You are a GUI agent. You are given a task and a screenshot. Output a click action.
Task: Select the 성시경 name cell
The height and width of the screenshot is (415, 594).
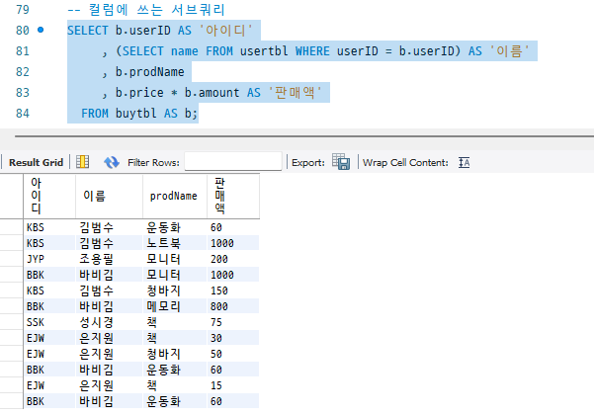tap(109, 322)
